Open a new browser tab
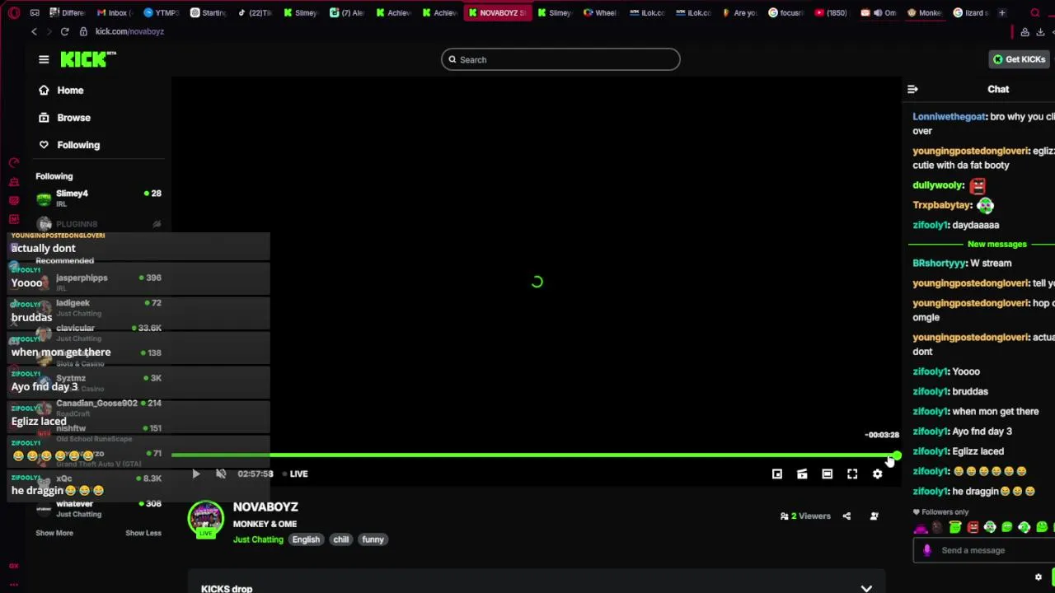 (1001, 13)
